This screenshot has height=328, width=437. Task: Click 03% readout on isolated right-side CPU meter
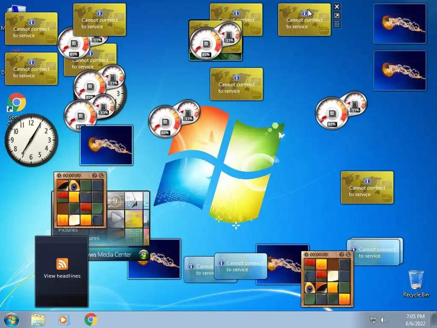(x=332, y=124)
